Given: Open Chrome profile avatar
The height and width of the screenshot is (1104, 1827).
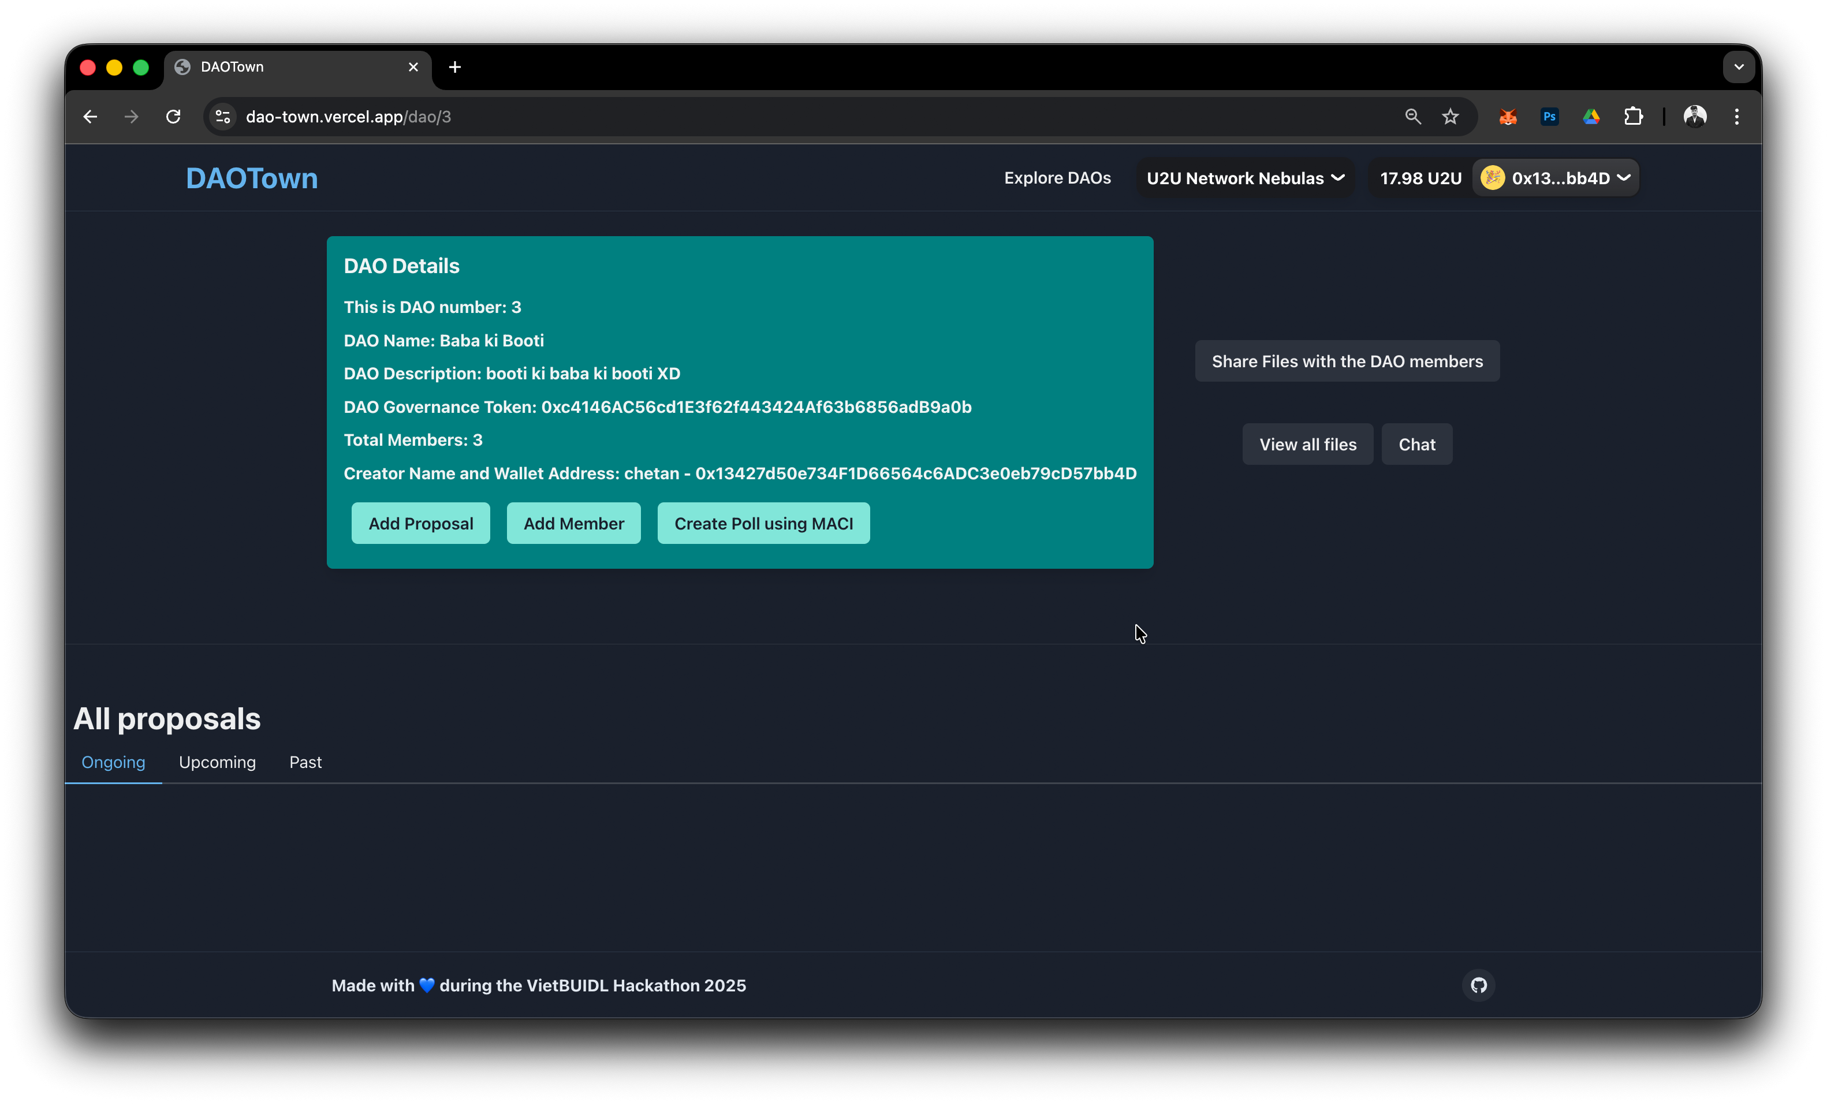Looking at the screenshot, I should coord(1695,117).
